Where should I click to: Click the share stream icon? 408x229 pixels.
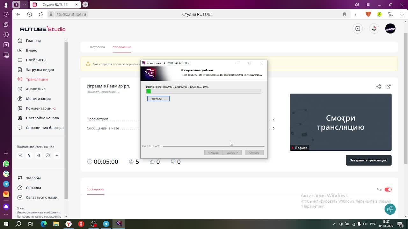[378, 87]
